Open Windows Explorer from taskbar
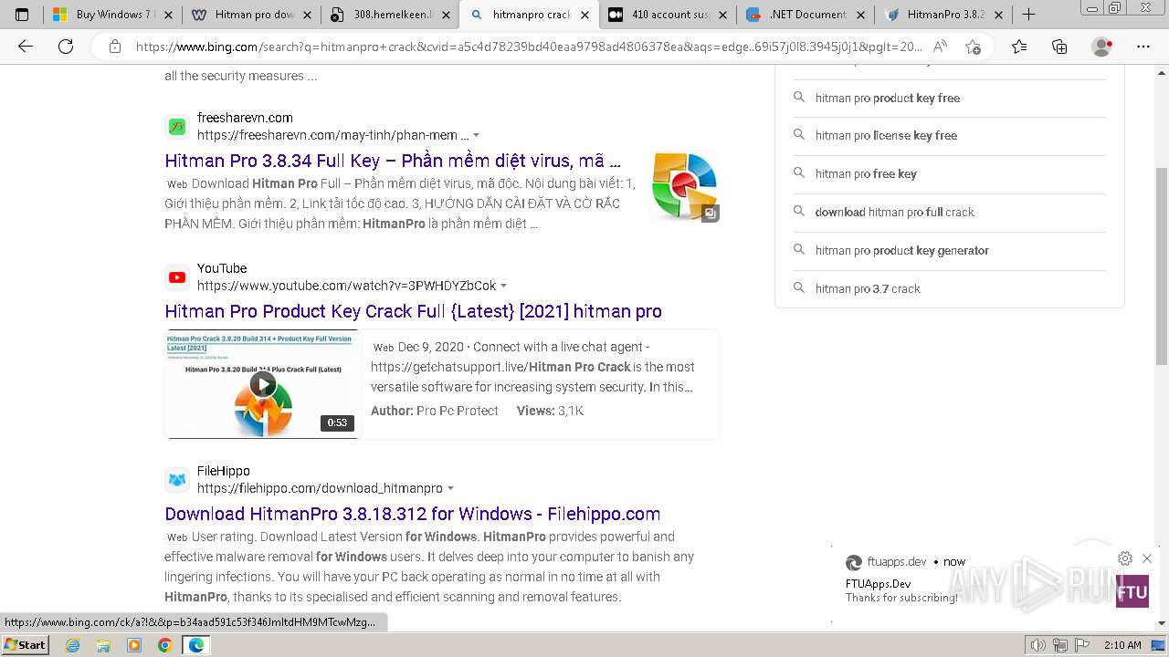Viewport: 1169px width, 657px height. pyautogui.click(x=103, y=645)
